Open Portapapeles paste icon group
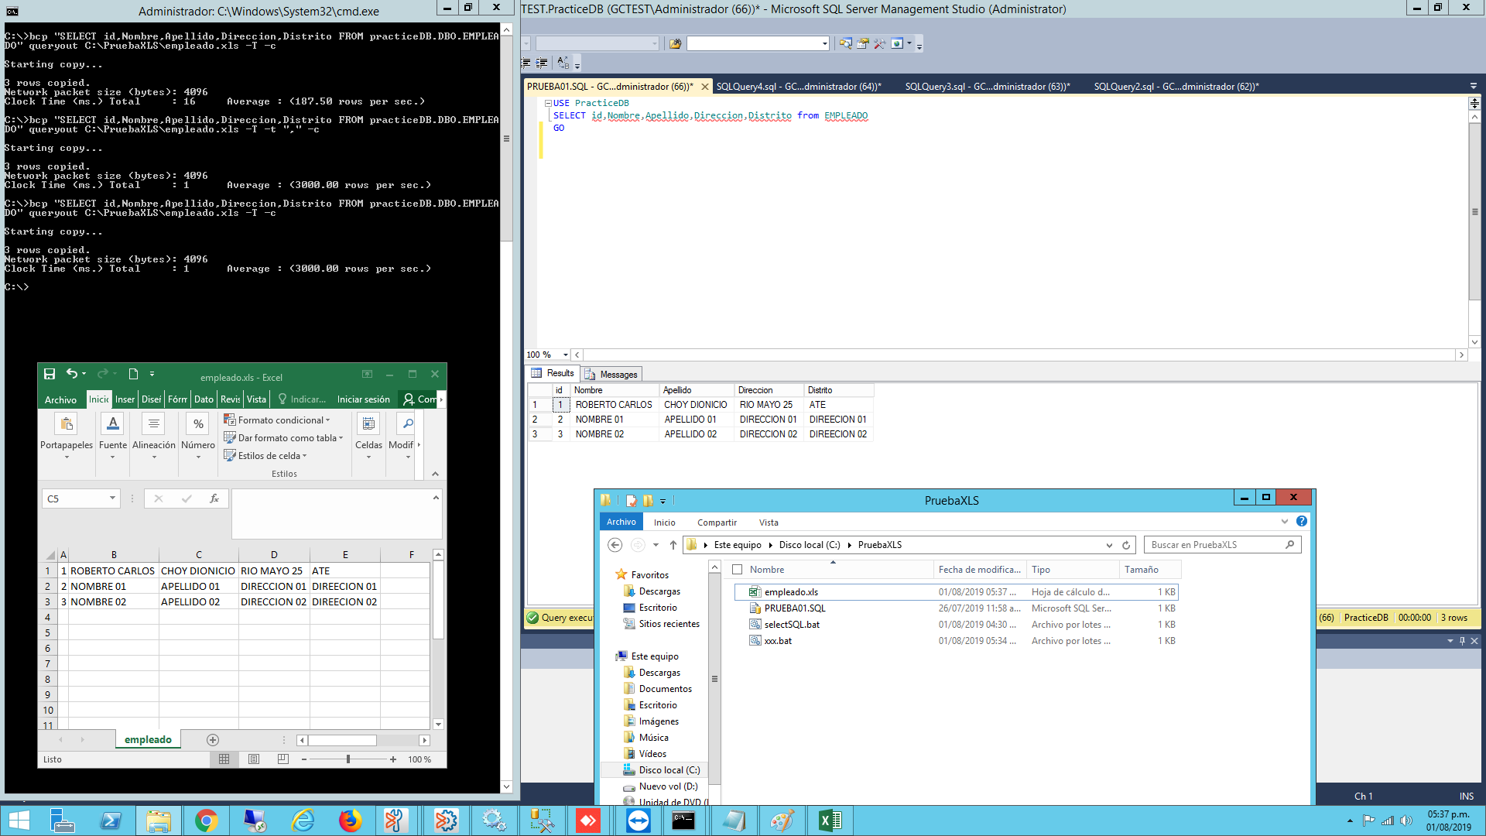The height and width of the screenshot is (836, 1486). [67, 424]
